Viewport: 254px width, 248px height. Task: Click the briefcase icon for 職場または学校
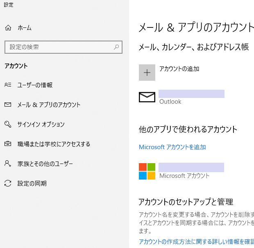pos(8,144)
